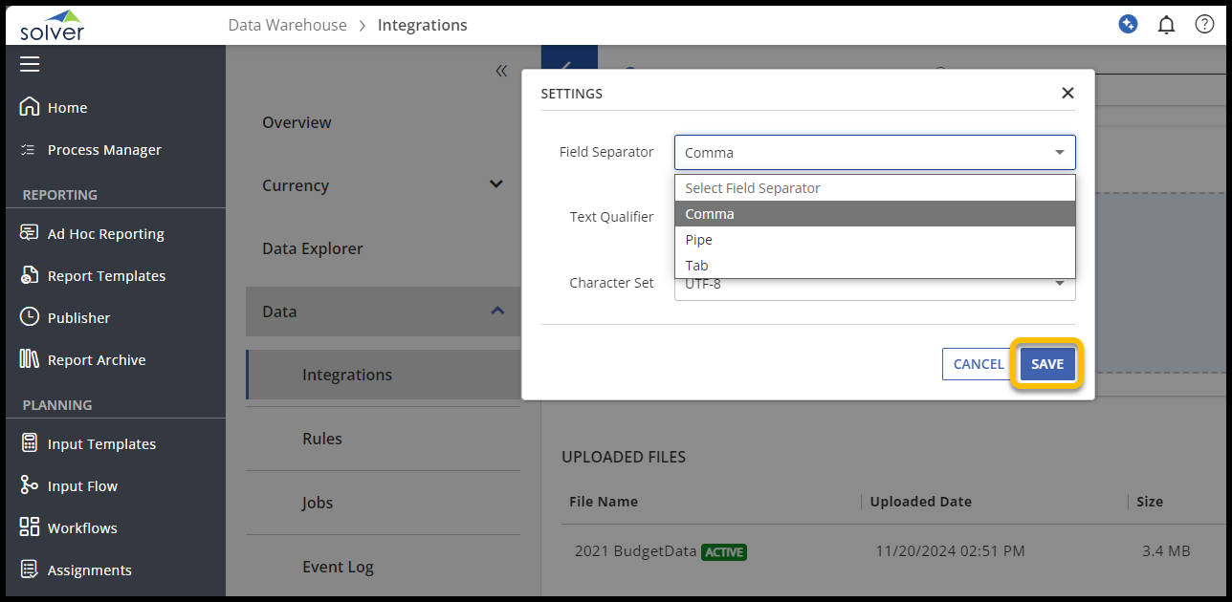Expand the Currency section chevron
This screenshot has height=602, width=1232.
pos(496,184)
